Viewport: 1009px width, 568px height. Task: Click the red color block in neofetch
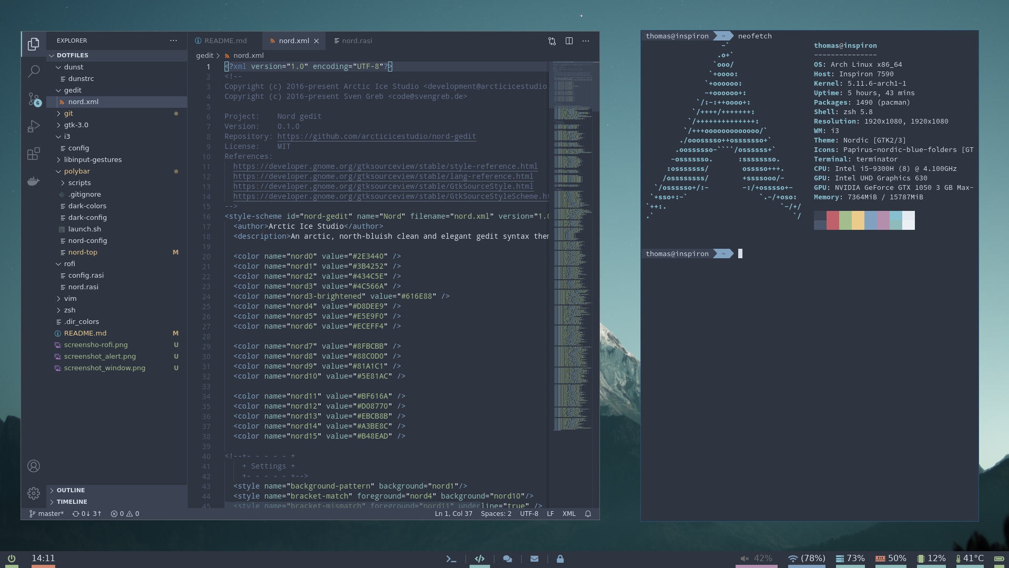pyautogui.click(x=833, y=220)
